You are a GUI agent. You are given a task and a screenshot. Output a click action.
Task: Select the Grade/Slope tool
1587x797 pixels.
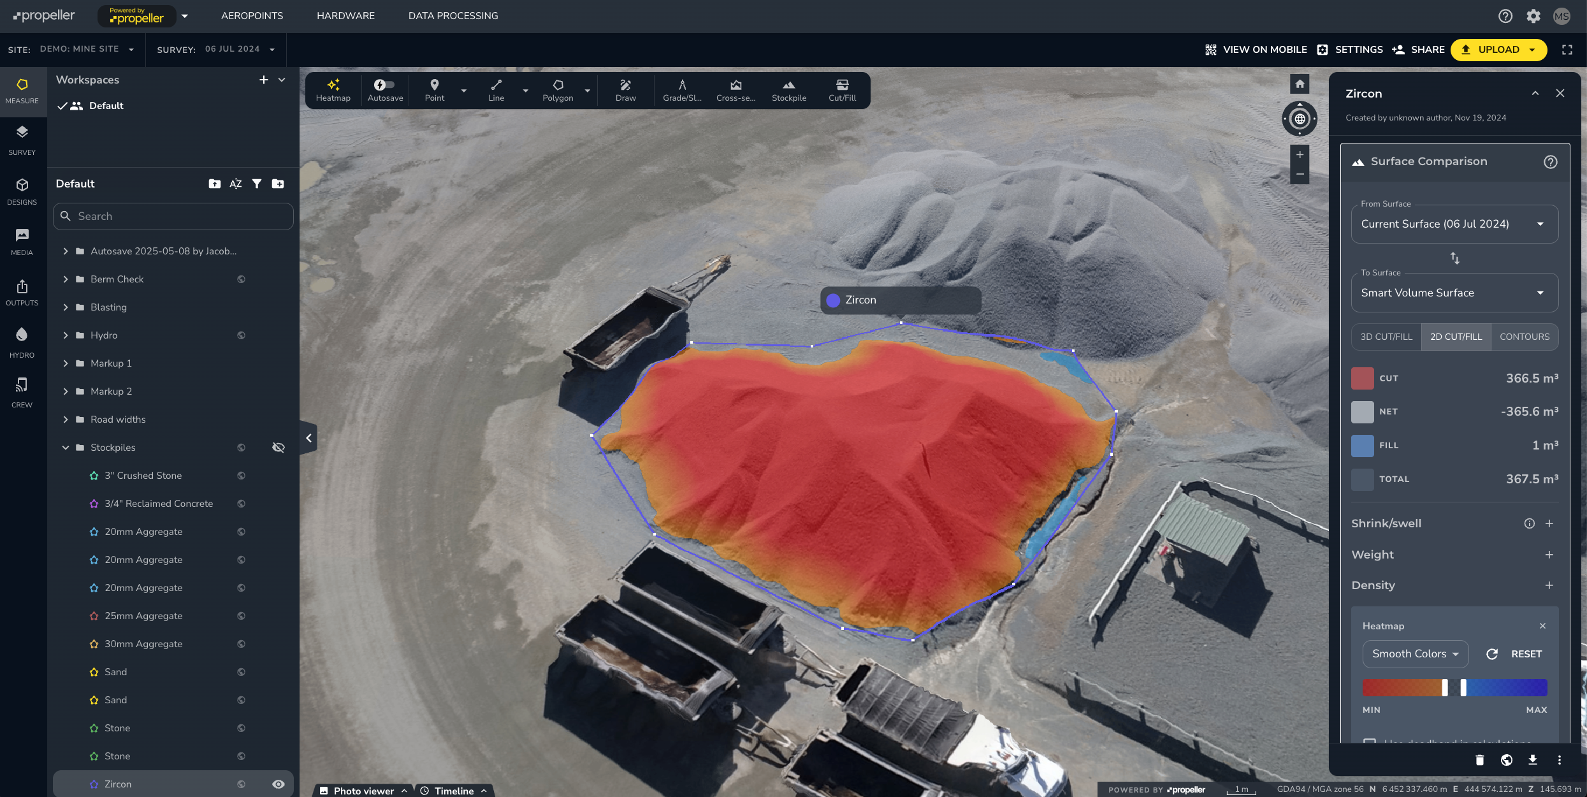[682, 90]
